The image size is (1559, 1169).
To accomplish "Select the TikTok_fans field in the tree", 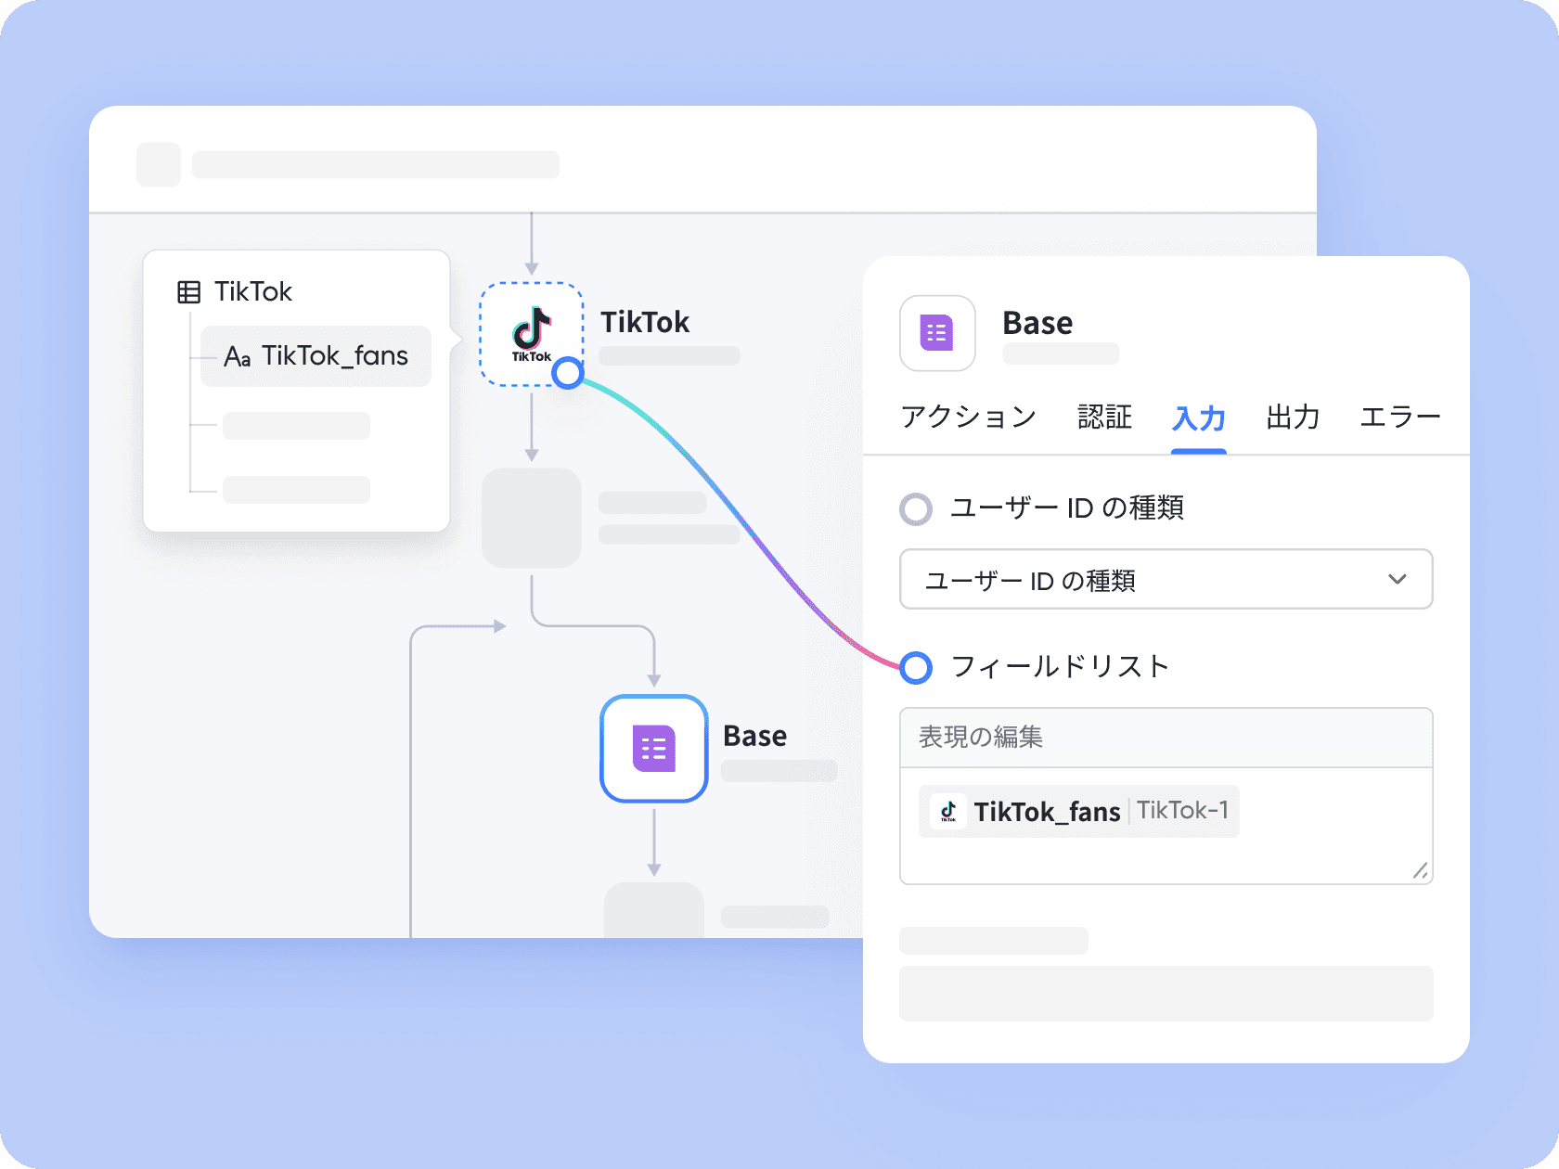I will click(x=316, y=356).
